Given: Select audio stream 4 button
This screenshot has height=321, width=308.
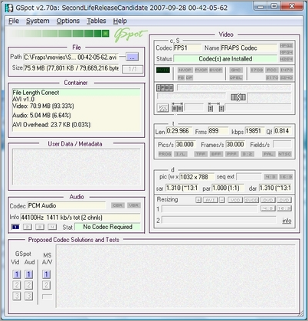Looking at the screenshot, I should (x=52, y=227).
